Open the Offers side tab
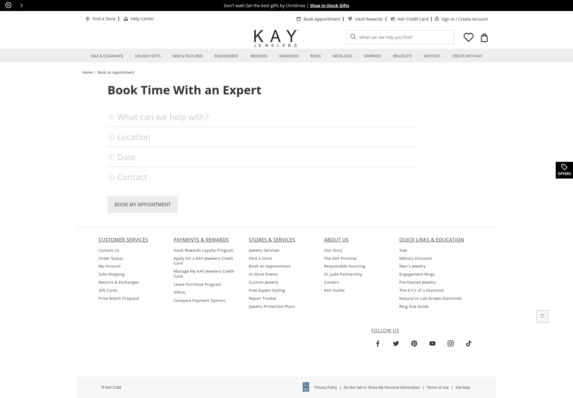 (564, 170)
